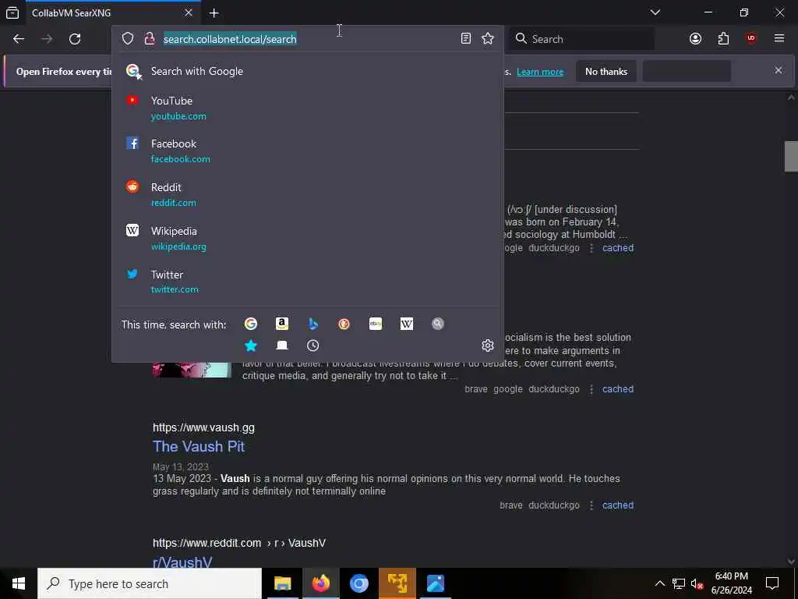
Task: Open the Firefox account icon
Action: point(695,39)
